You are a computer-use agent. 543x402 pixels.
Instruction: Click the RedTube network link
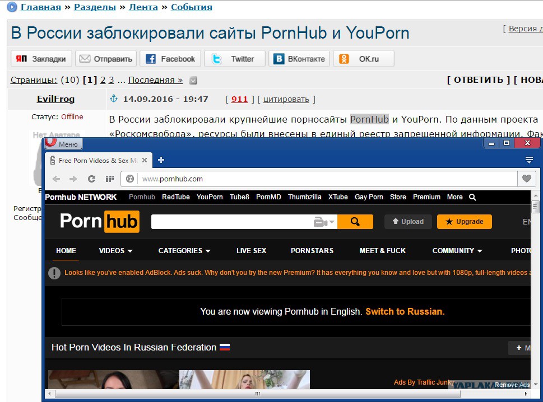coord(176,197)
